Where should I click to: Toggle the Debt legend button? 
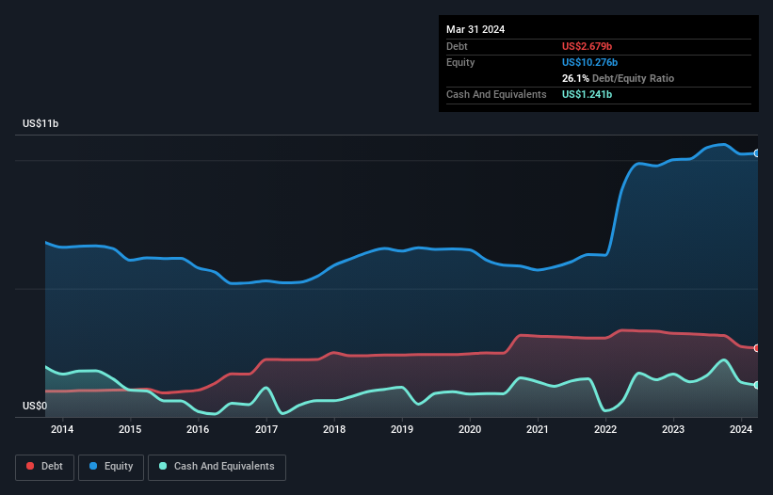click(x=44, y=467)
